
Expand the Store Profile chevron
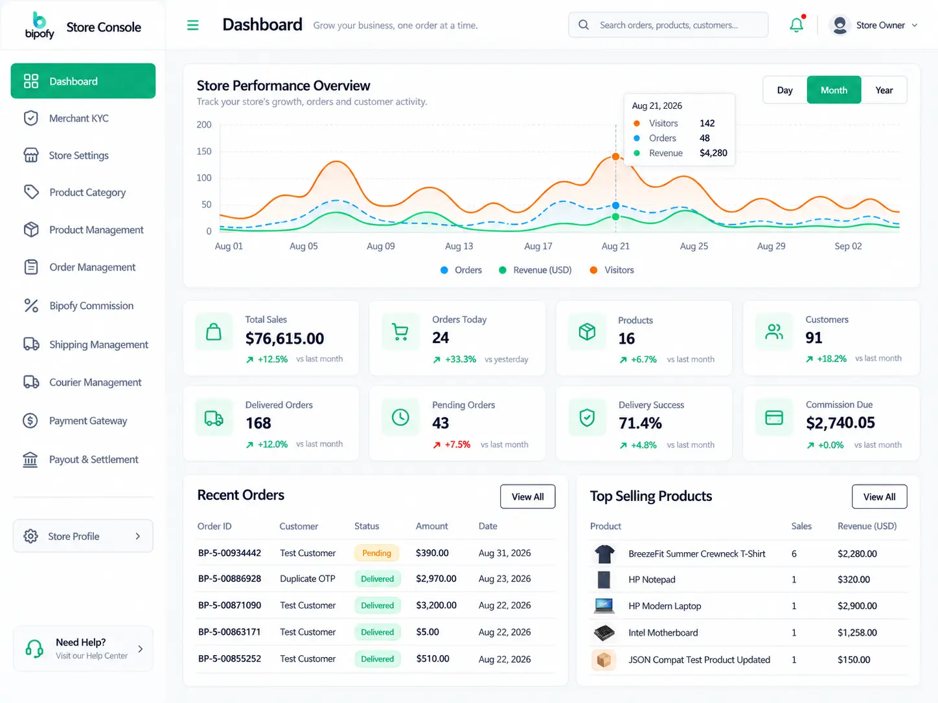click(x=137, y=536)
